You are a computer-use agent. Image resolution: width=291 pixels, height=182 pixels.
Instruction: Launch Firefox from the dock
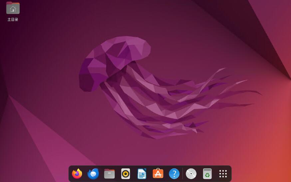77,174
